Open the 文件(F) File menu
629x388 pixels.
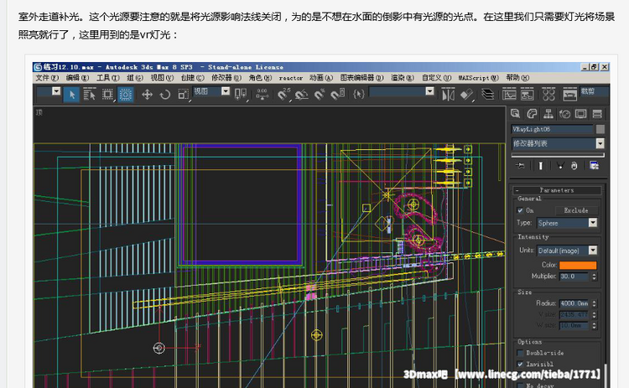tap(47, 78)
